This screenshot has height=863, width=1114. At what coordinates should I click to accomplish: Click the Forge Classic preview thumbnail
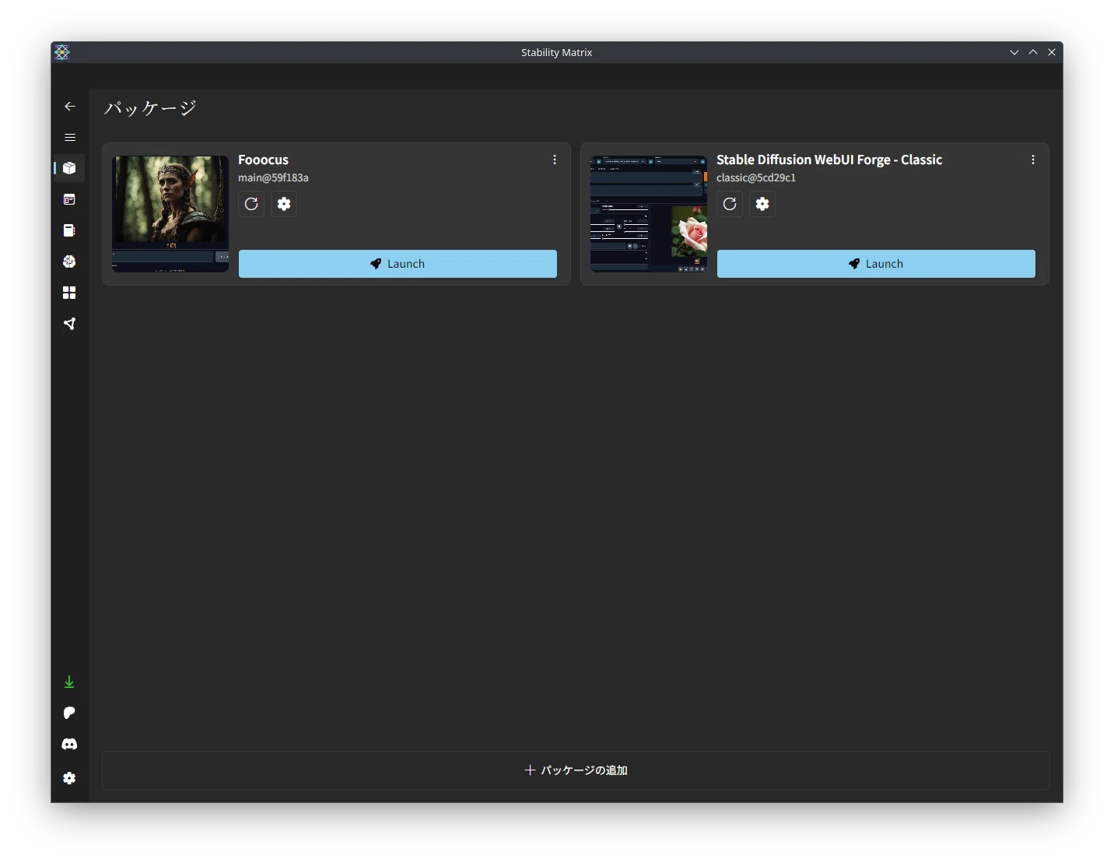(649, 214)
